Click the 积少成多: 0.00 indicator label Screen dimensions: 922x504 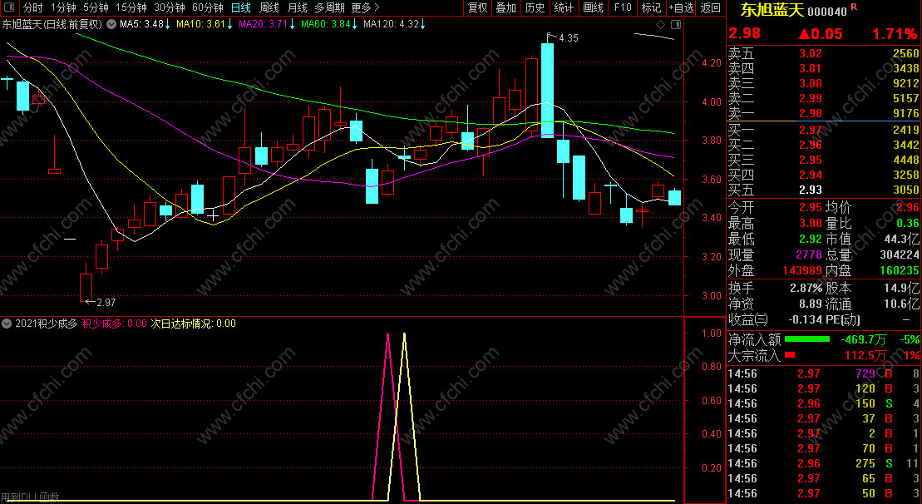115,324
